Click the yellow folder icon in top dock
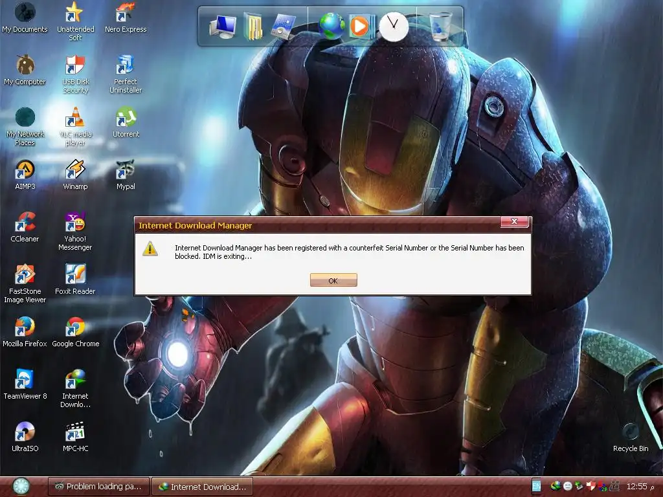 click(253, 27)
